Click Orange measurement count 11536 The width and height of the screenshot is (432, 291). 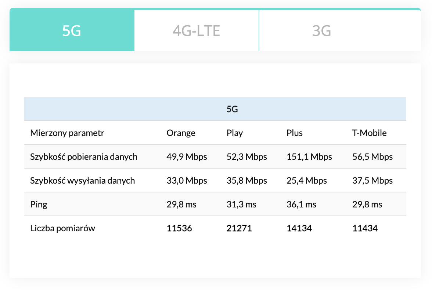(179, 228)
